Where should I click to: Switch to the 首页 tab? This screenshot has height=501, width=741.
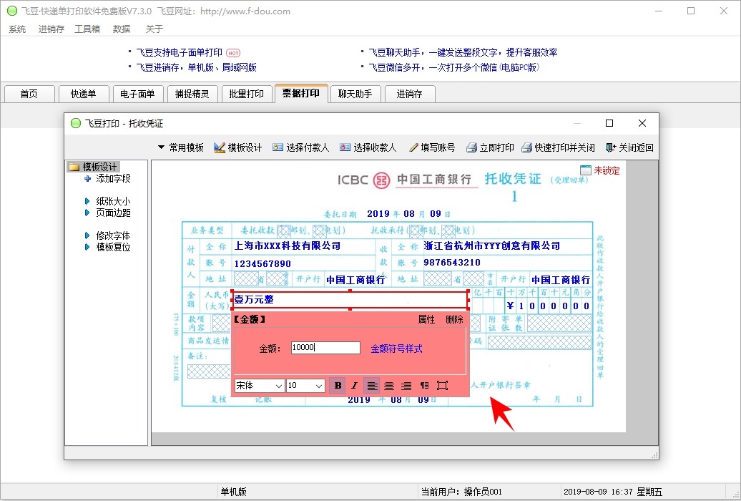point(29,94)
